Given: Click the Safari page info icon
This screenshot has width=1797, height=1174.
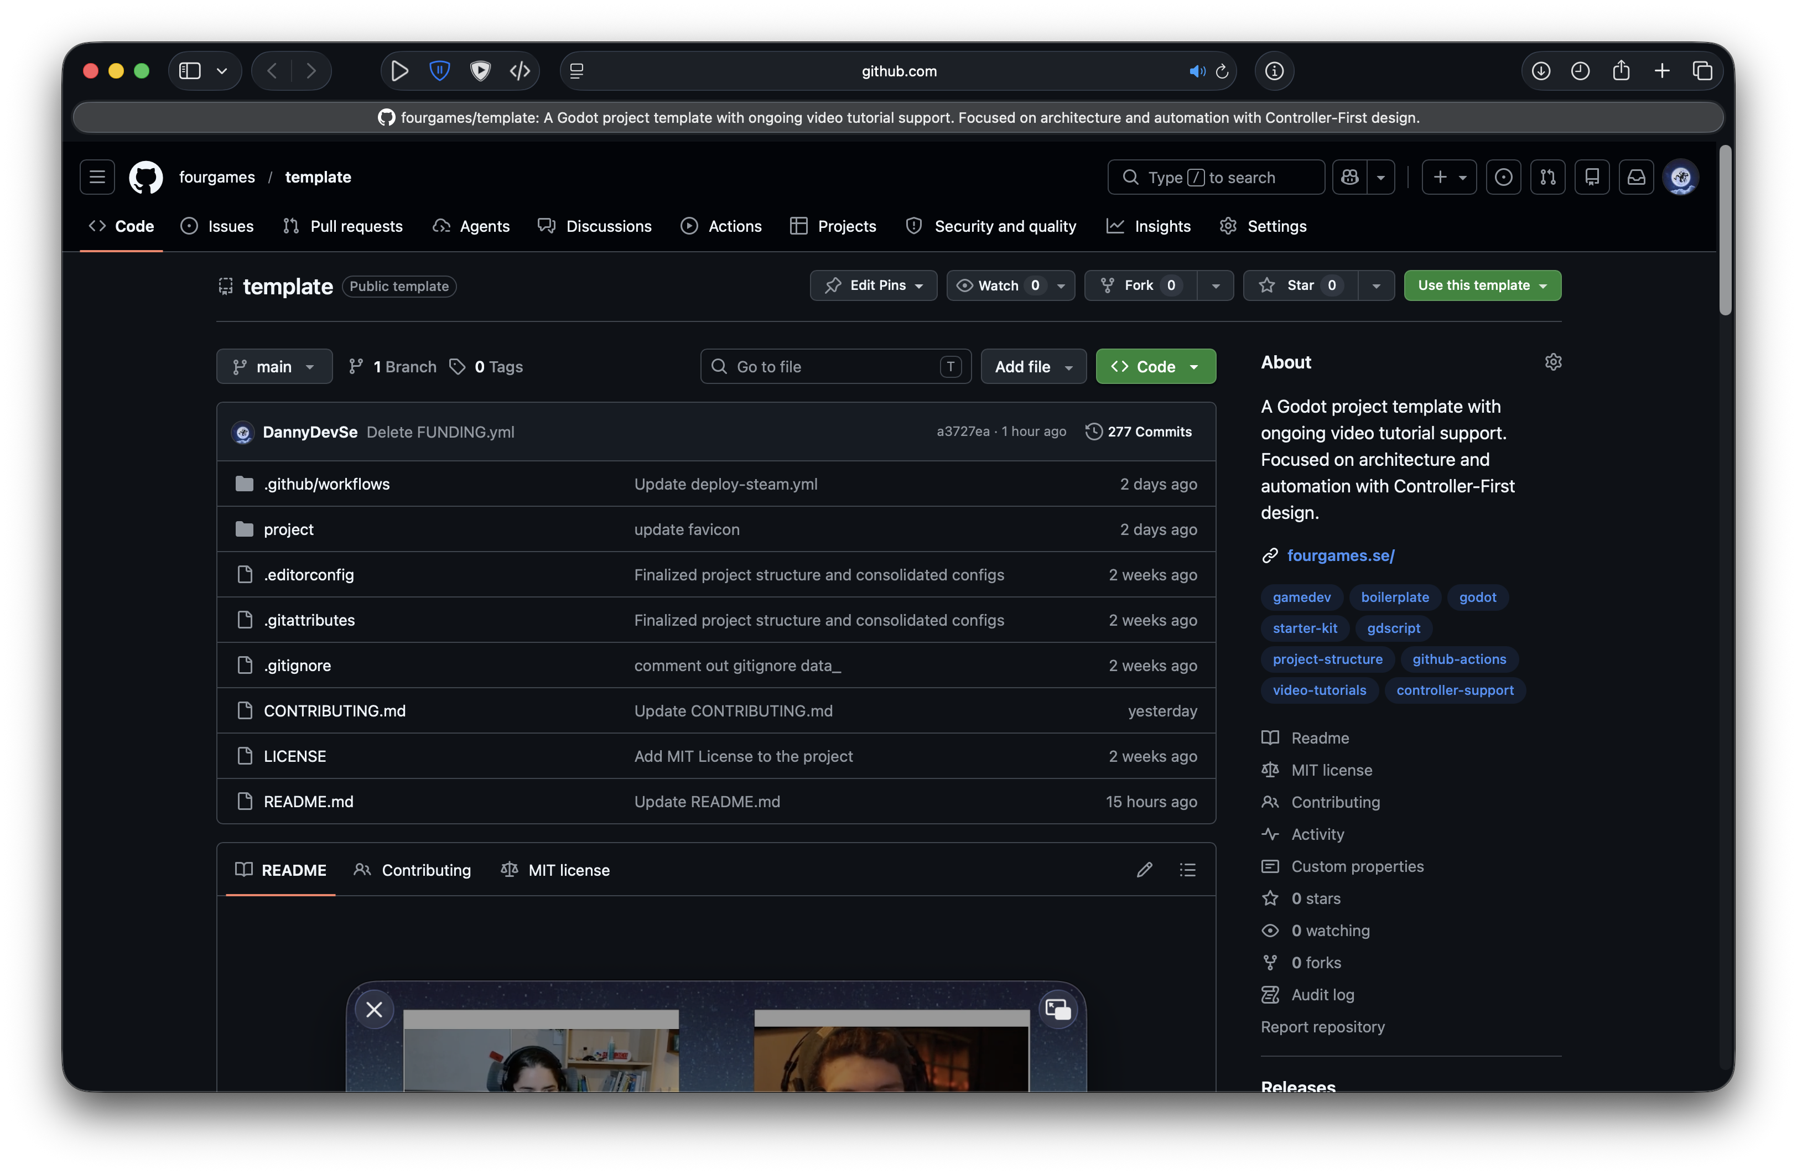Looking at the screenshot, I should tap(1275, 71).
